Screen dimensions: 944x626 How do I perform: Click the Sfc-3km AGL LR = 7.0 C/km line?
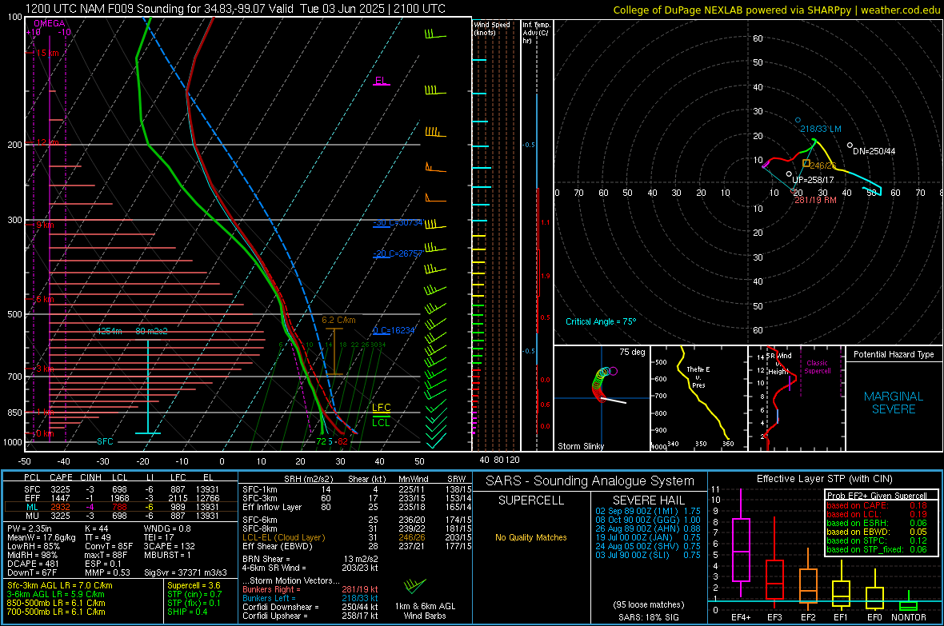(60, 585)
